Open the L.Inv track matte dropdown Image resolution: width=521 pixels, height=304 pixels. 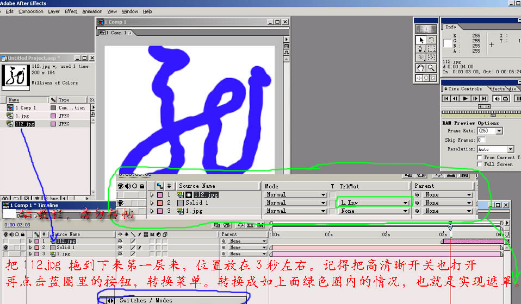pyautogui.click(x=374, y=203)
